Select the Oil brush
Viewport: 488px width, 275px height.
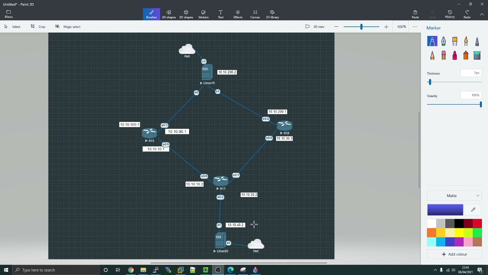454,41
